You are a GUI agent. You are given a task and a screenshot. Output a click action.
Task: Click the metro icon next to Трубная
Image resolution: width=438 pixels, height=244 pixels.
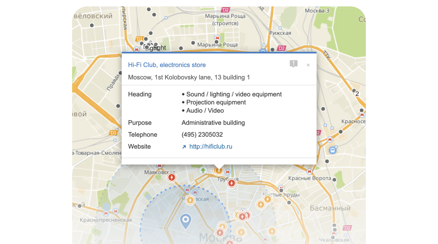(x=228, y=172)
